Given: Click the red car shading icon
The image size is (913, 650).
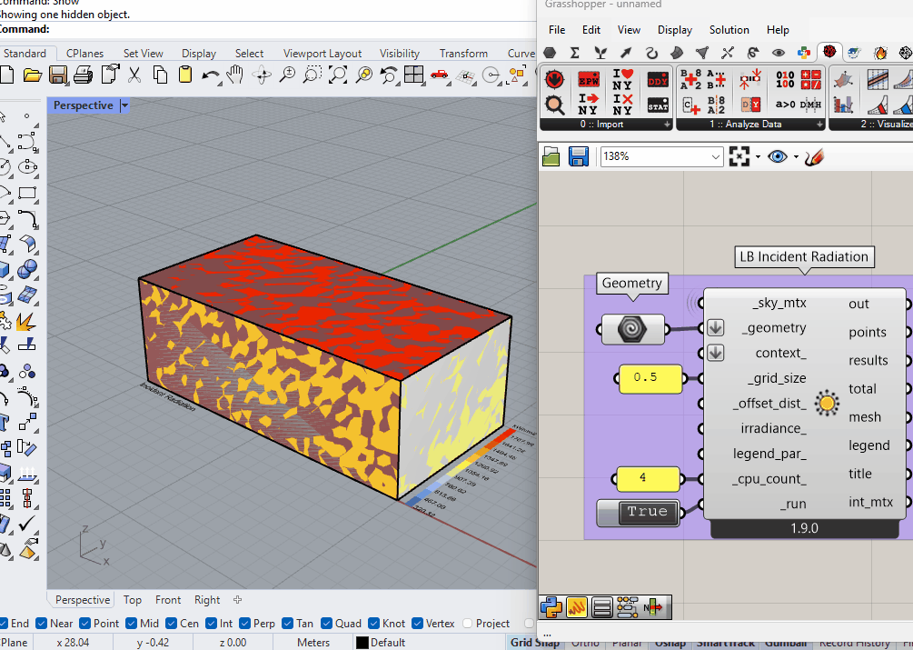Looking at the screenshot, I should pos(439,75).
